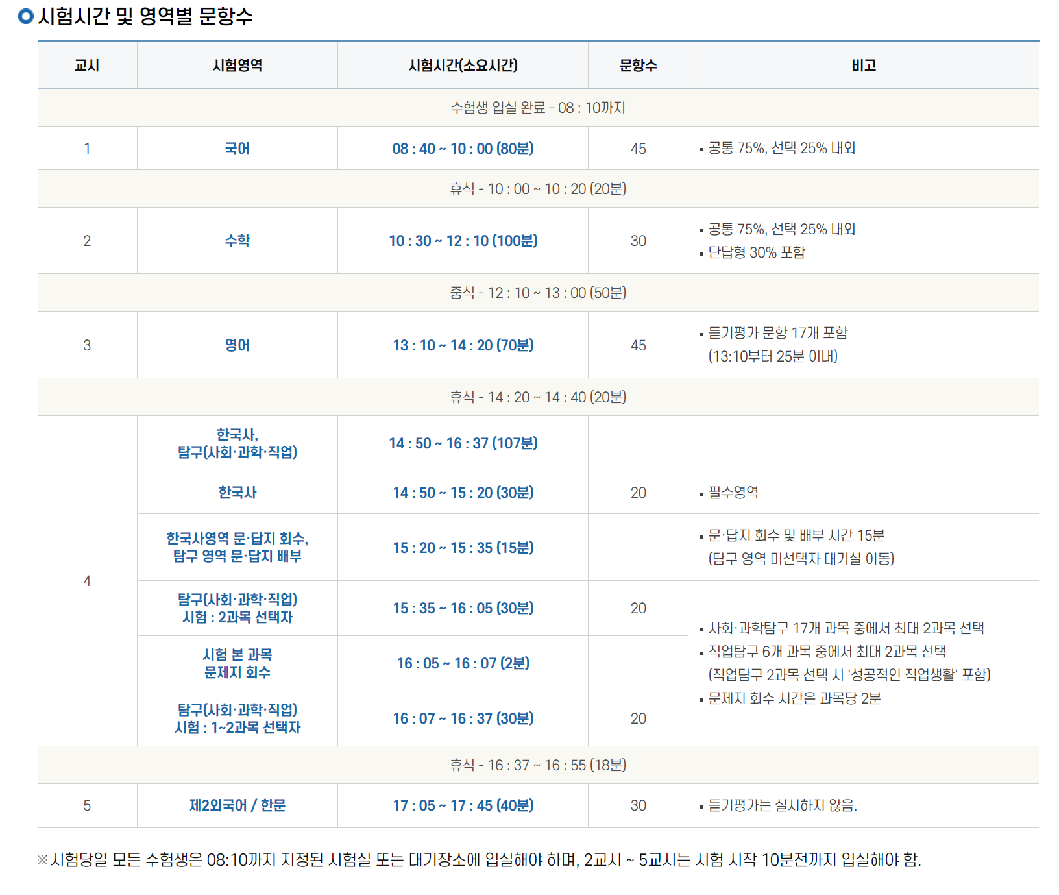
Task: Click the time '16 : 07 ~ 16 : 37 (30분)'
Action: (x=463, y=718)
